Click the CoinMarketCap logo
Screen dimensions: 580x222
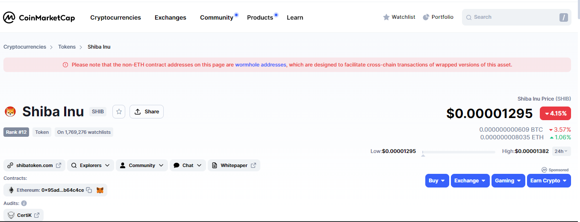coord(39,17)
